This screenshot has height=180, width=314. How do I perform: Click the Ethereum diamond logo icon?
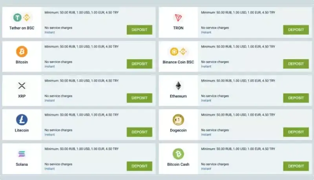(178, 86)
